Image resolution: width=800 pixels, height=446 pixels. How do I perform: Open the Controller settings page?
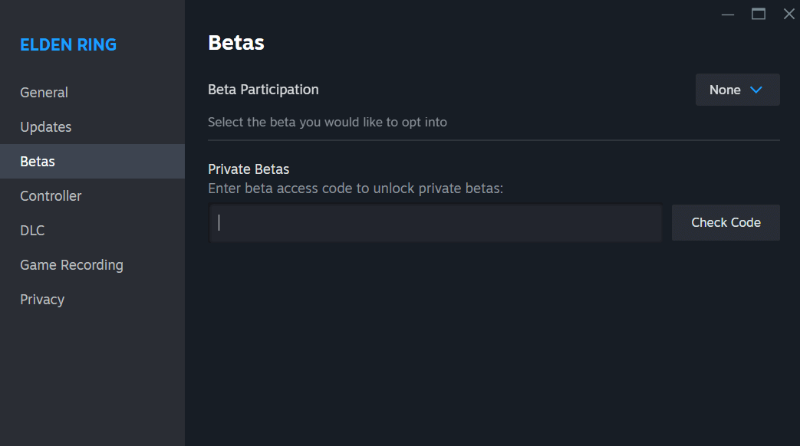click(x=51, y=195)
